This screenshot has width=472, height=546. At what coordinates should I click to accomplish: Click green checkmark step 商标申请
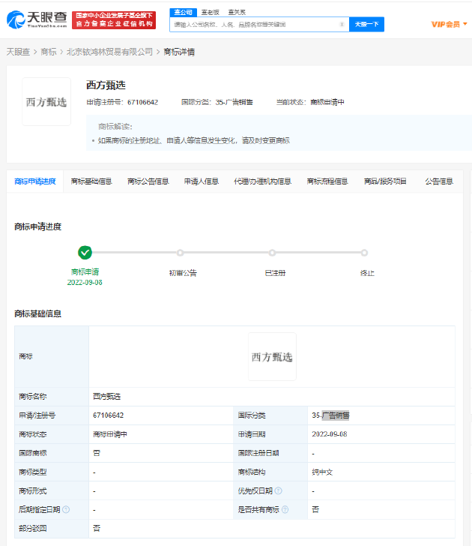85,253
